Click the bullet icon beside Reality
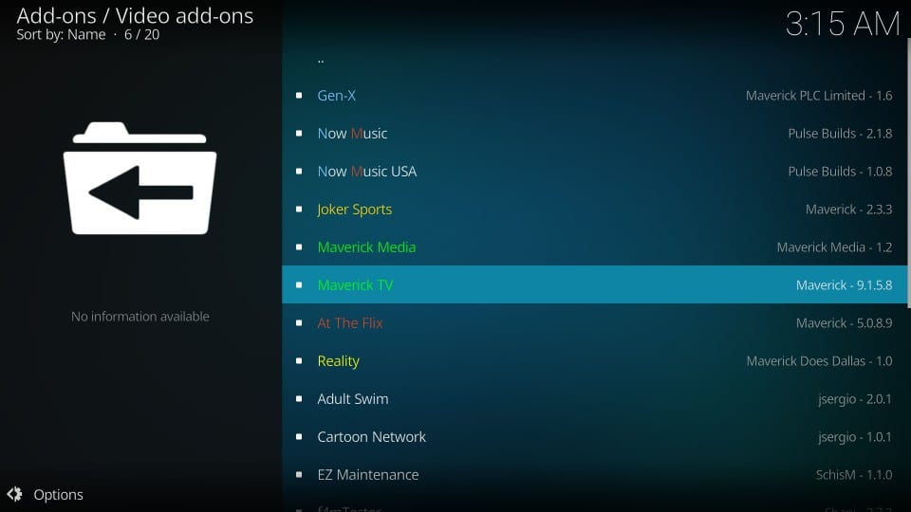This screenshot has width=911, height=512. 299,360
